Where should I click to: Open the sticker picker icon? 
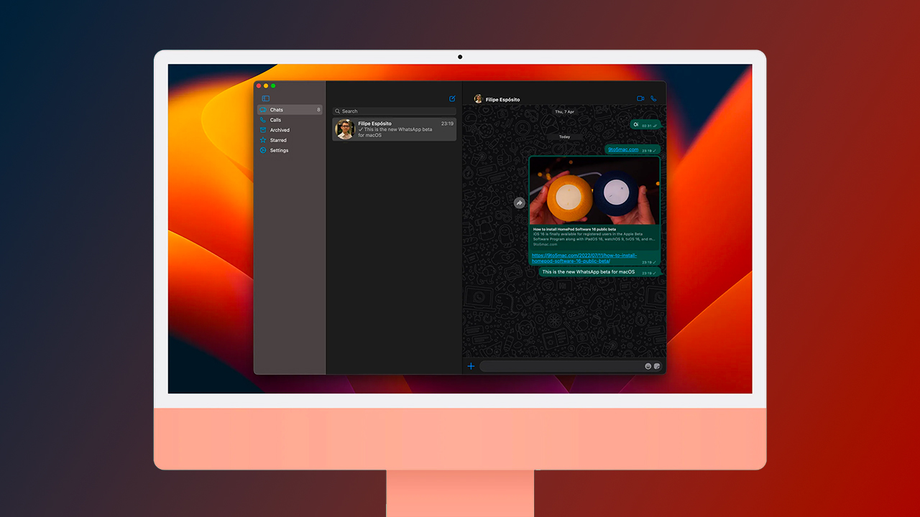pyautogui.click(x=657, y=366)
